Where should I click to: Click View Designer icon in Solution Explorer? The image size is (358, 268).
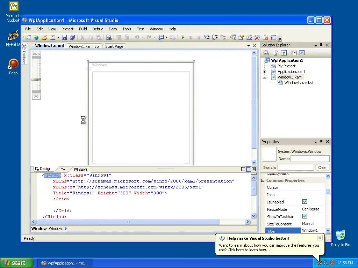[302, 53]
